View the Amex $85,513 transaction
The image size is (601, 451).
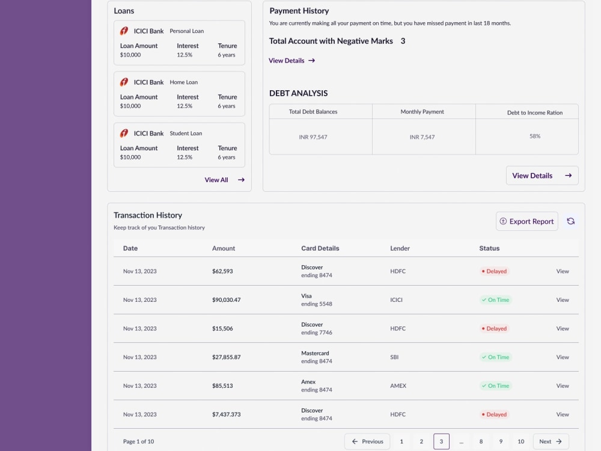point(563,385)
